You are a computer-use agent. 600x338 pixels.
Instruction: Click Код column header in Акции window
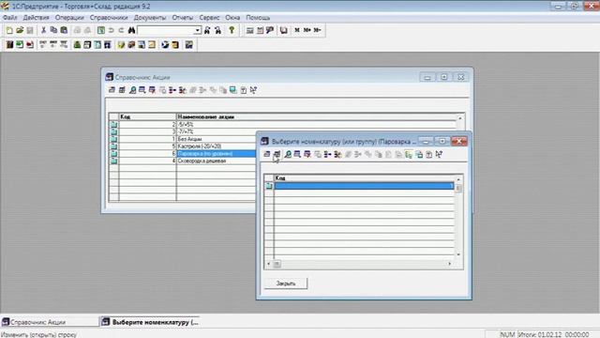point(148,116)
